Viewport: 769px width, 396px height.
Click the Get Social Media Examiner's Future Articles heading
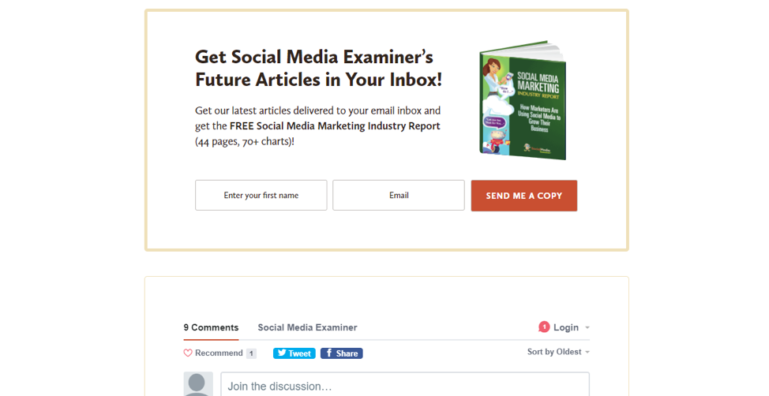[x=318, y=68]
